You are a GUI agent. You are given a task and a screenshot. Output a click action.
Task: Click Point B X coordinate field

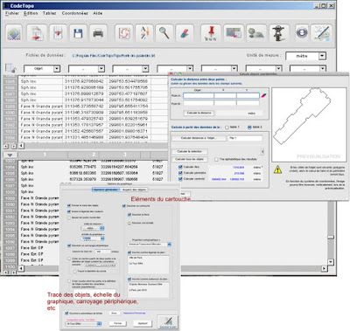coord(225,103)
